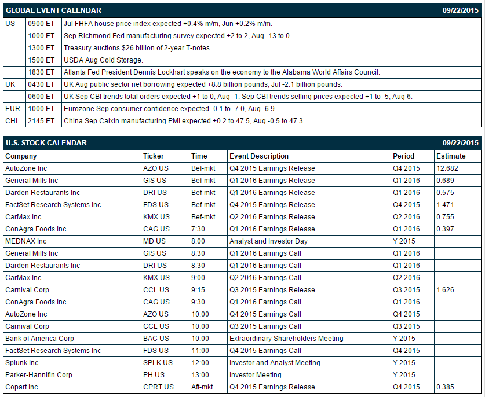Screen dimensions: 485x397
Task: Click the 1300 ET time cell
Action: click(x=41, y=48)
